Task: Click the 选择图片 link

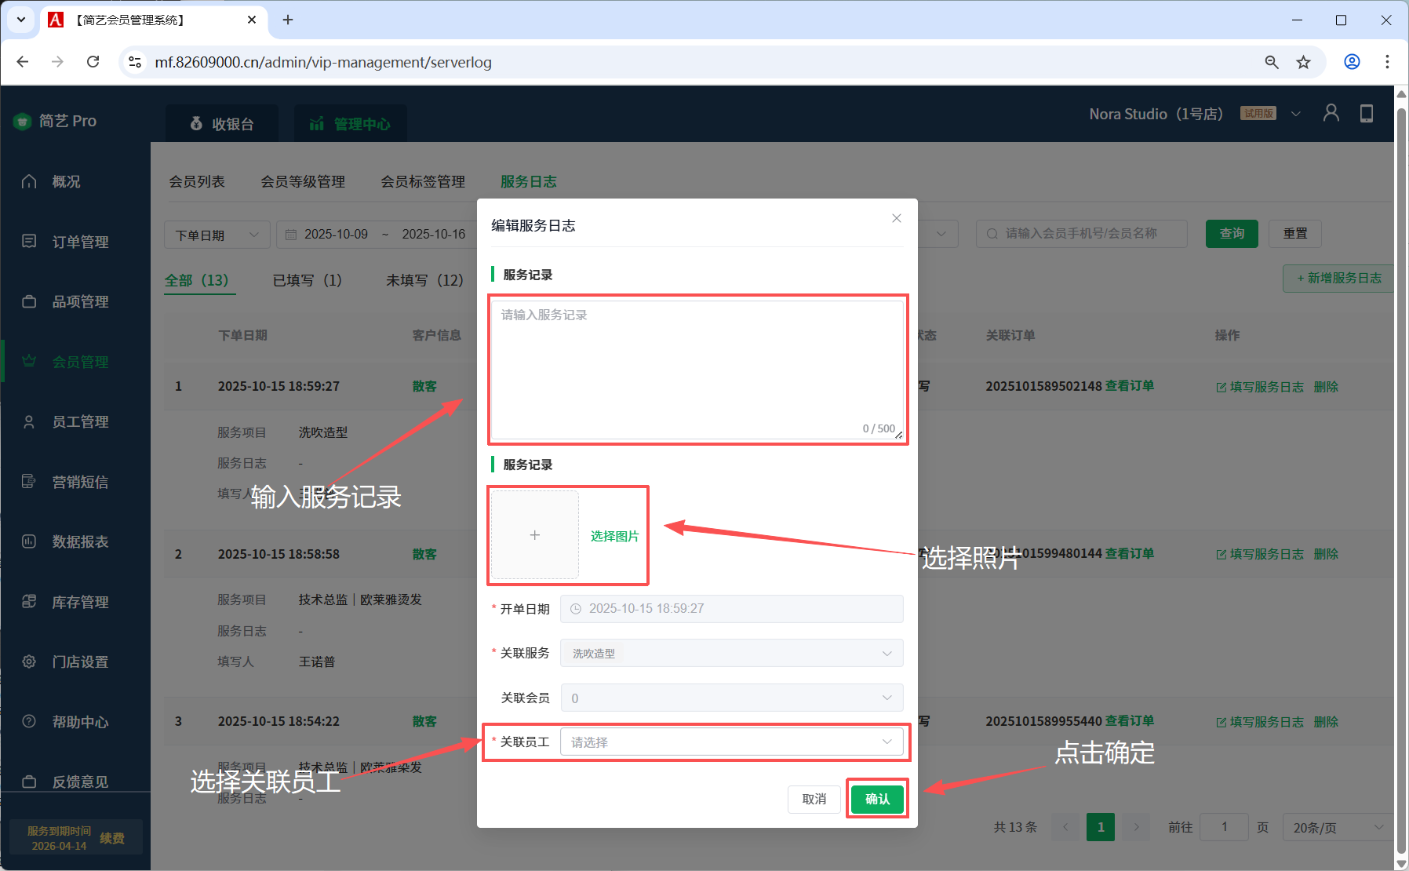Action: [614, 536]
